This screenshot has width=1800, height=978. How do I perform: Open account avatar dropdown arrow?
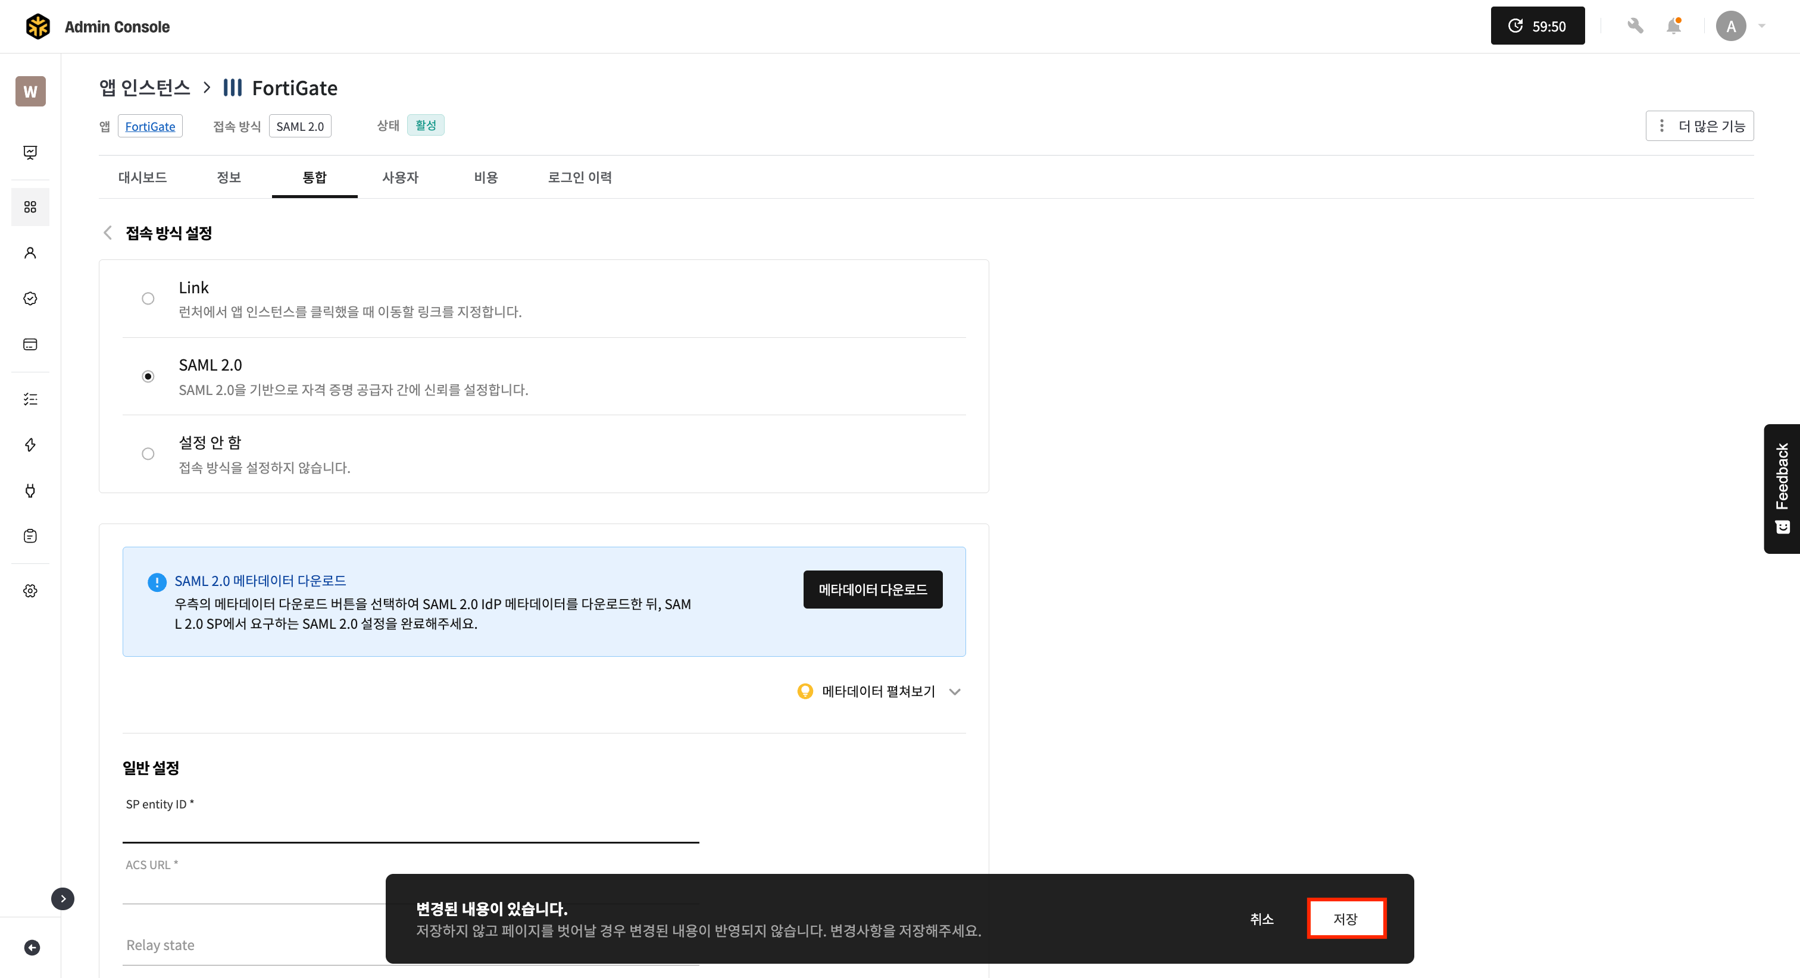tap(1761, 26)
